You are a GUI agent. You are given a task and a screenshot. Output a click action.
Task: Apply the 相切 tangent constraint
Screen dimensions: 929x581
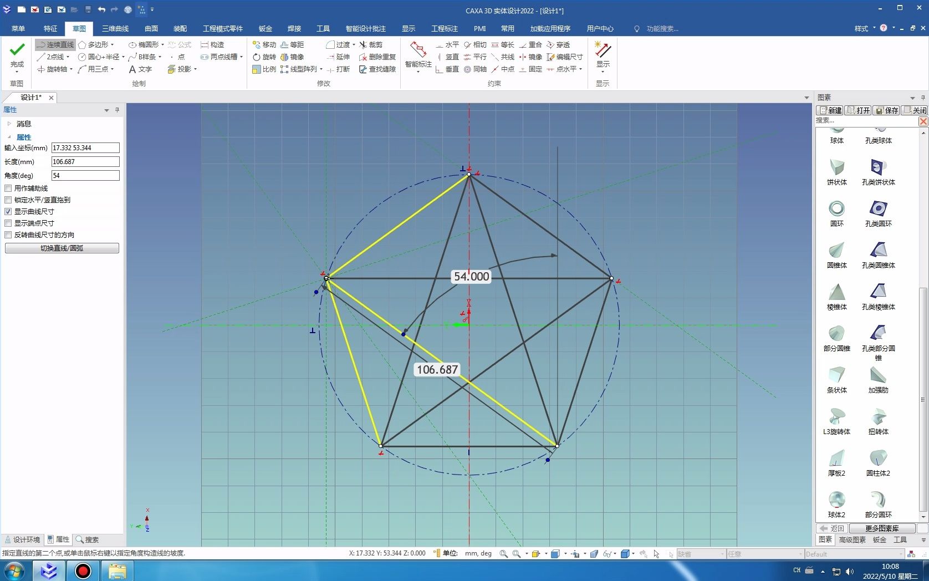pyautogui.click(x=475, y=44)
